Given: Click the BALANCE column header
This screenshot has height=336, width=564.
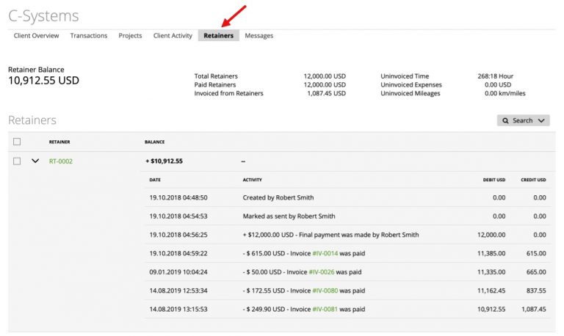Looking at the screenshot, I should tap(155, 142).
